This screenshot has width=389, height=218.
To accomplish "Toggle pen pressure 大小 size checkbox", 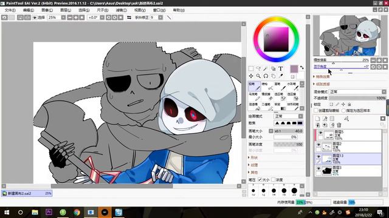I will [260, 179].
